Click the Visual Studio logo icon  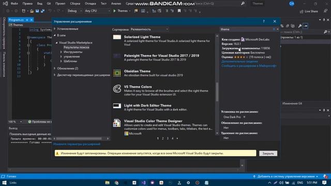click(x=5, y=4)
